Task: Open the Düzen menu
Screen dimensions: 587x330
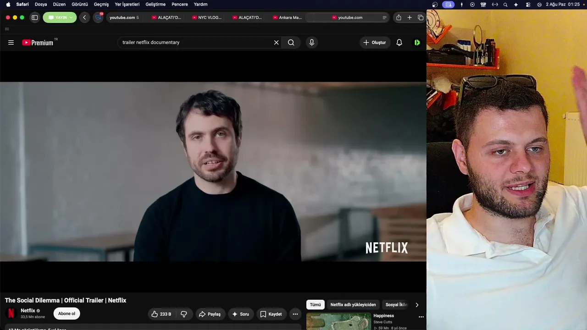Action: click(59, 4)
